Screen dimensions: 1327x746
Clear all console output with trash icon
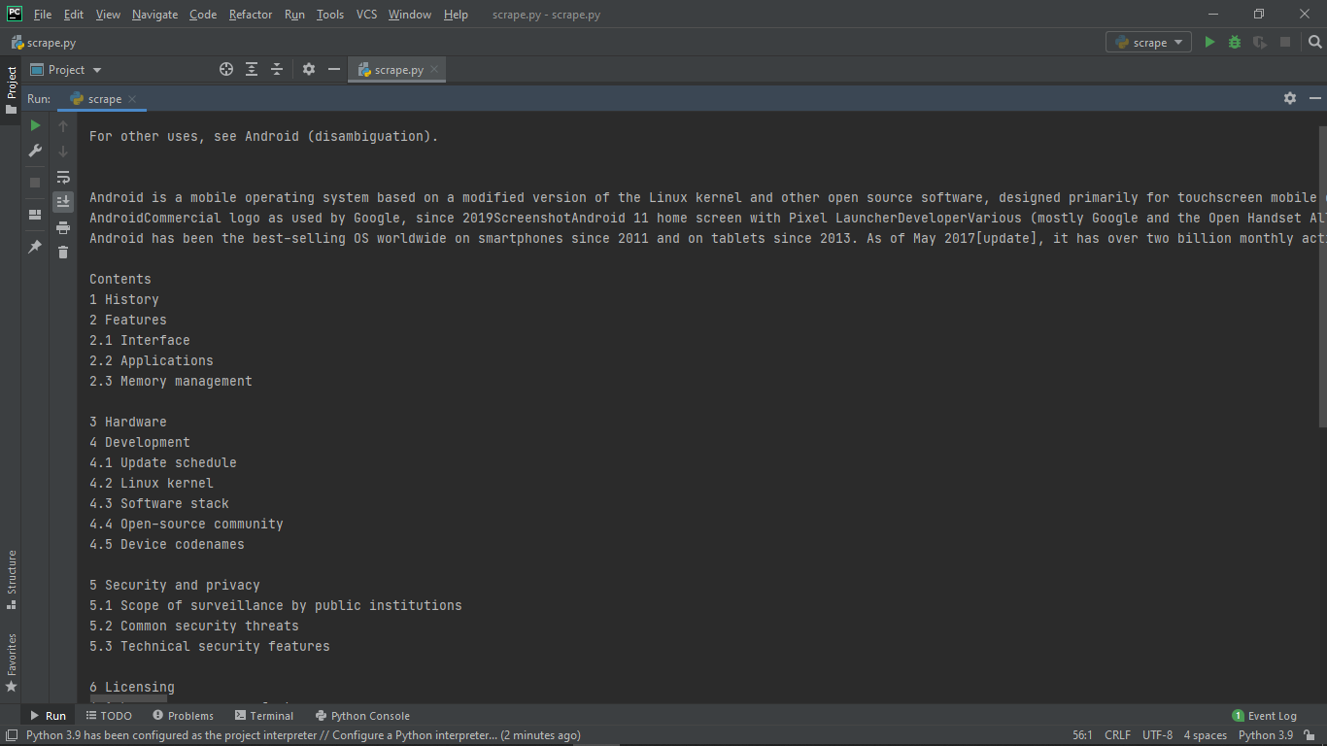63,253
